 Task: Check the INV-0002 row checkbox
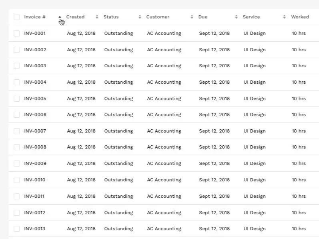click(17, 50)
